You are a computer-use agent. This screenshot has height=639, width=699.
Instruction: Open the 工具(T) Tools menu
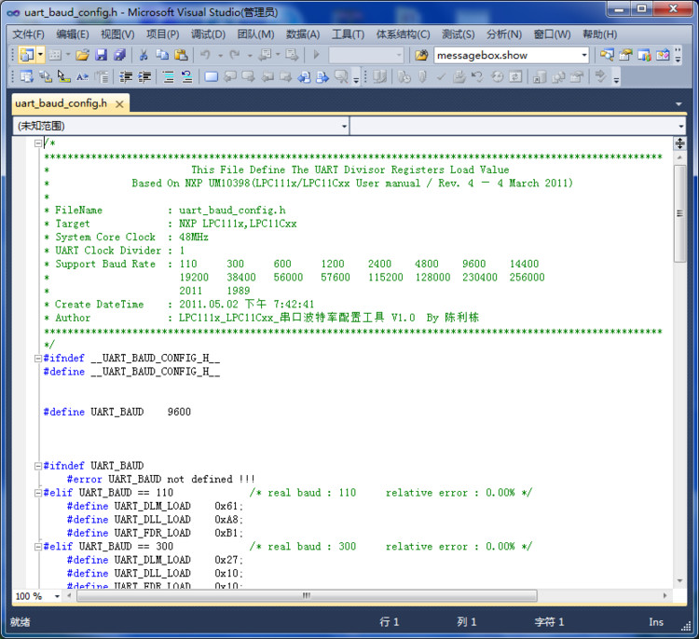pos(348,34)
